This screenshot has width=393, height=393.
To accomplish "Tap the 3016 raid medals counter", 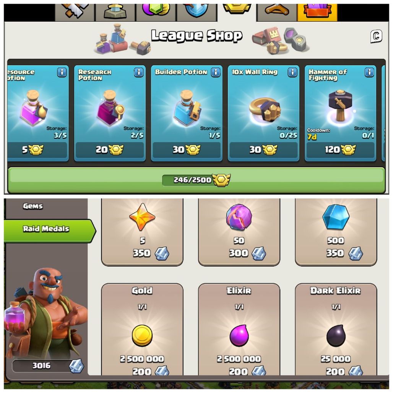I will [48, 366].
